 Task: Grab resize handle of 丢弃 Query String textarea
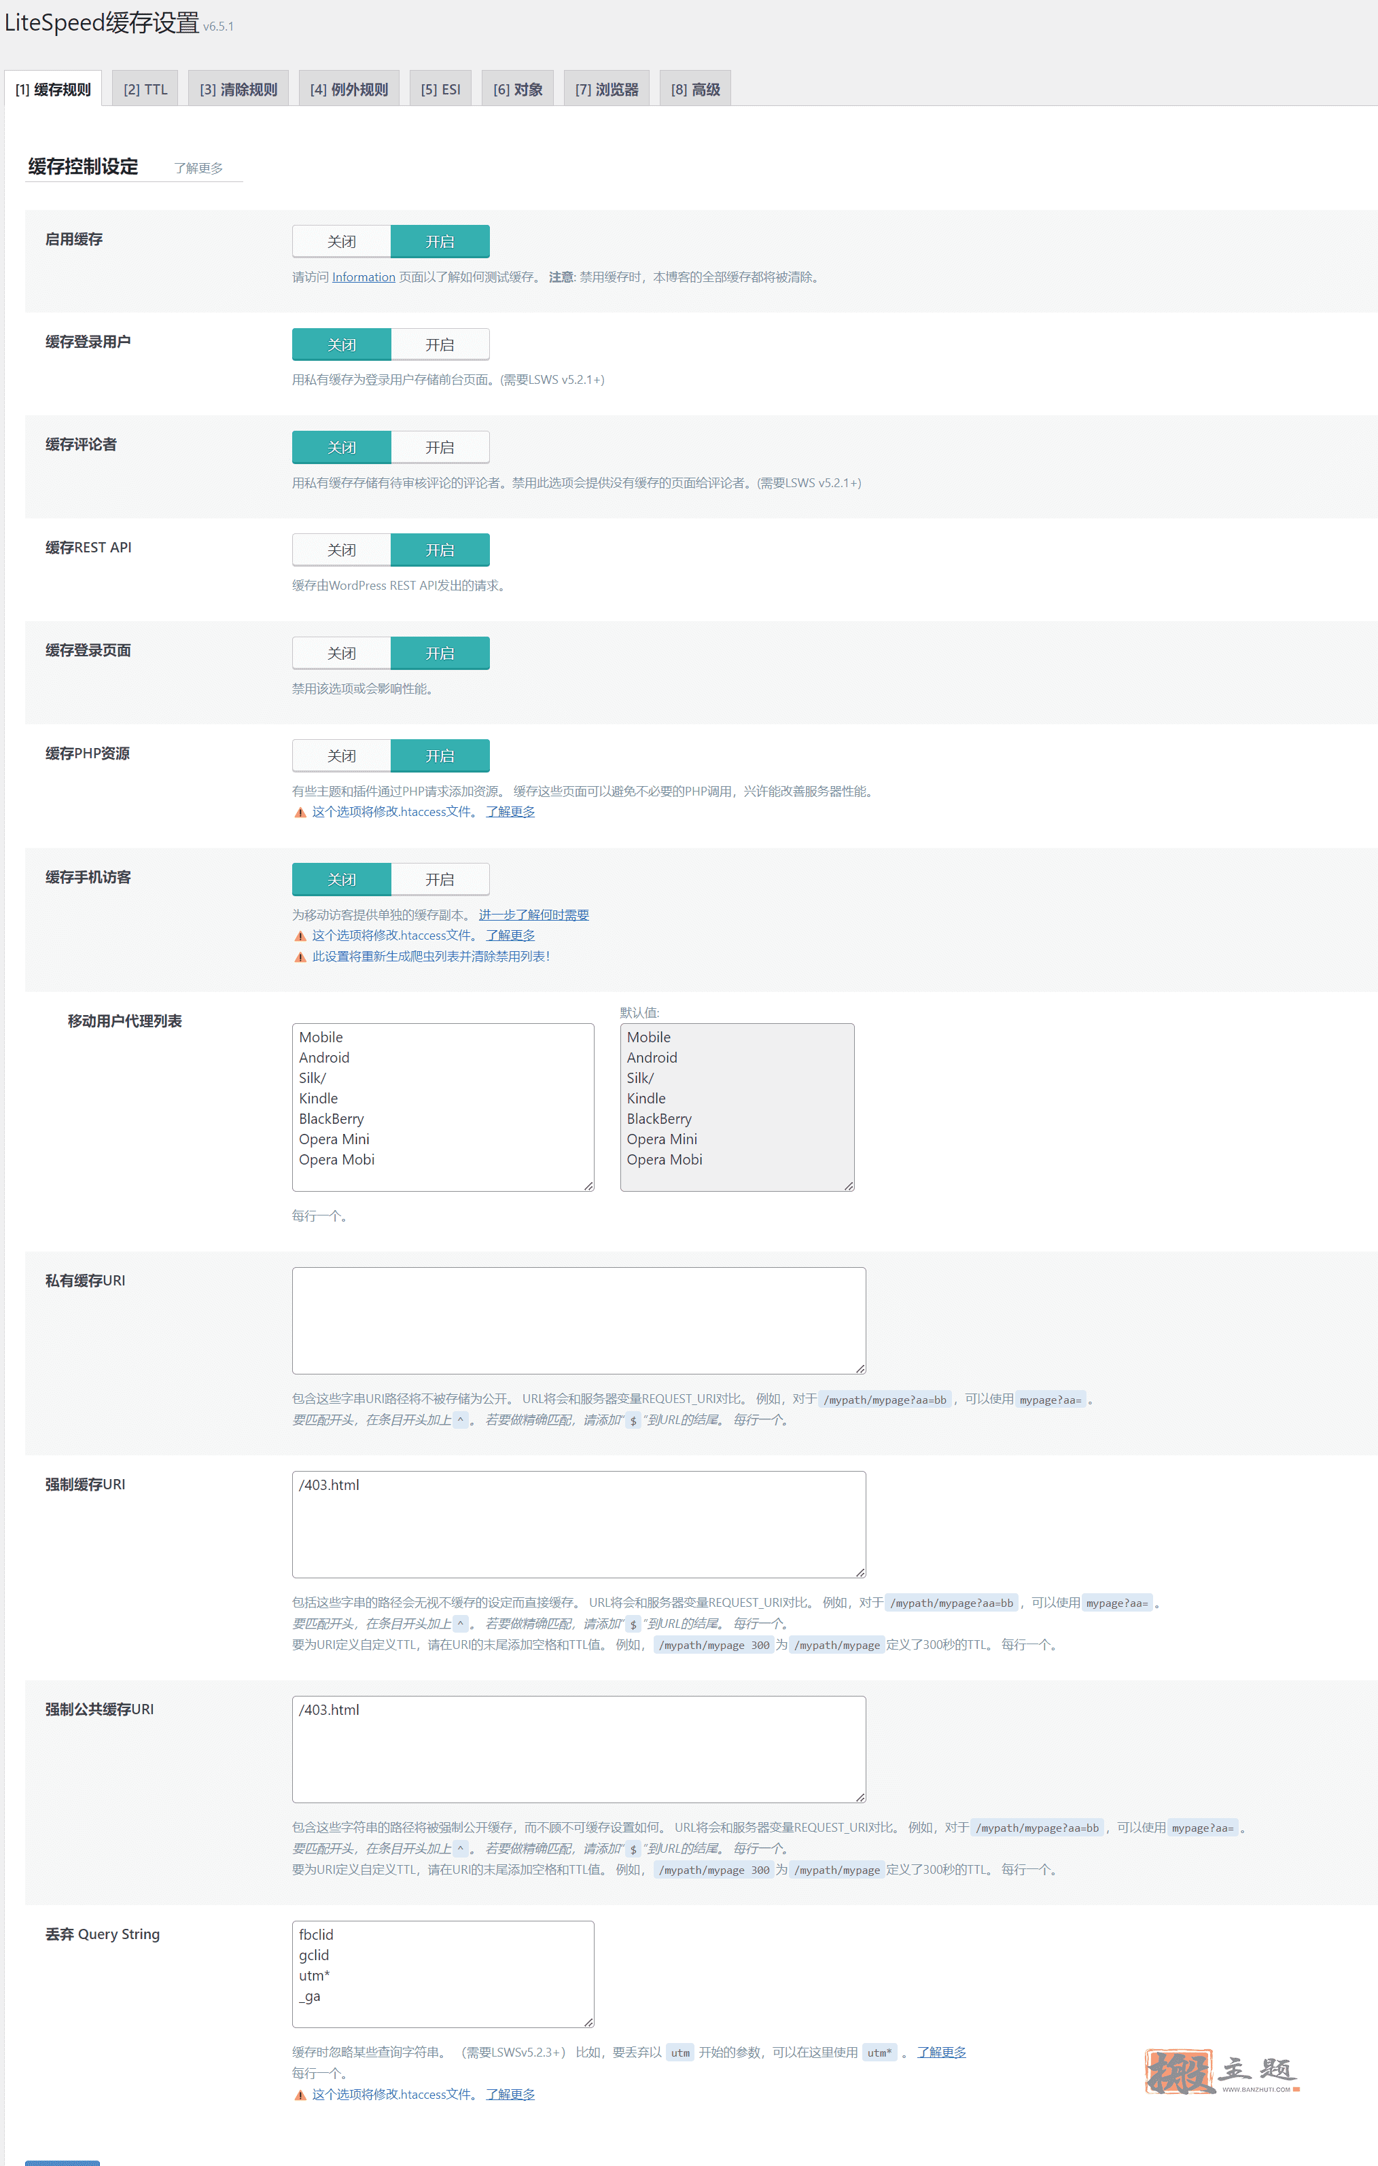pyautogui.click(x=588, y=2021)
